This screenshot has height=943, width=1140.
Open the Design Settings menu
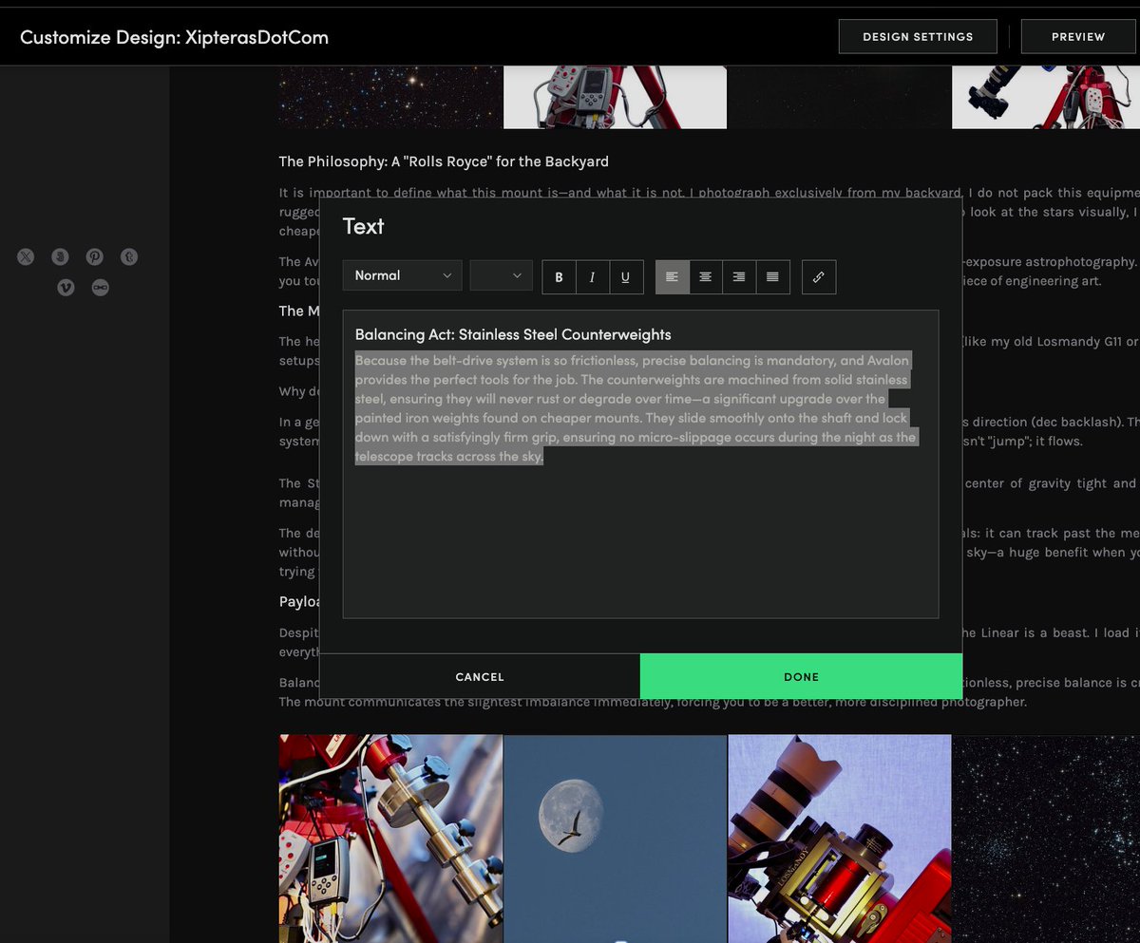click(917, 36)
